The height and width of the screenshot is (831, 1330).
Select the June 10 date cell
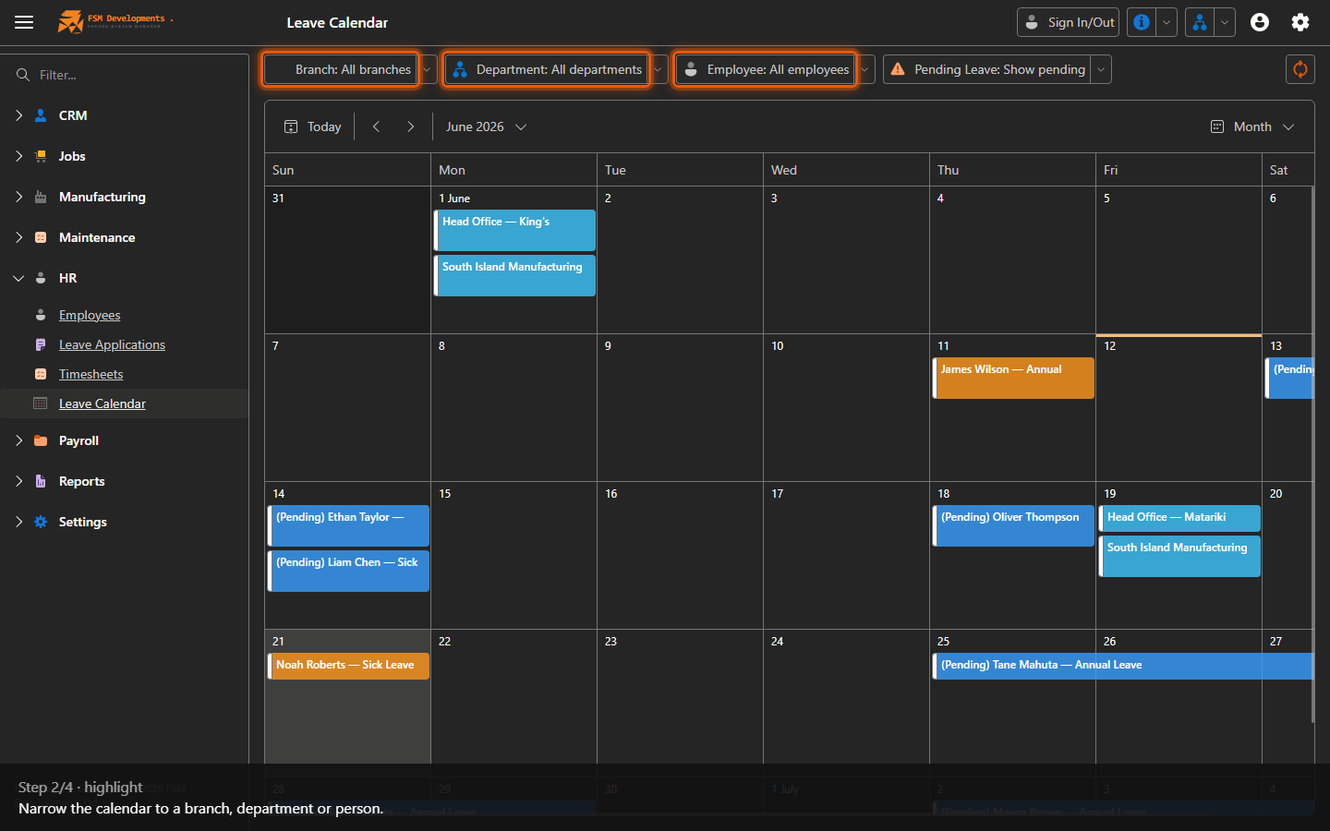tap(846, 407)
